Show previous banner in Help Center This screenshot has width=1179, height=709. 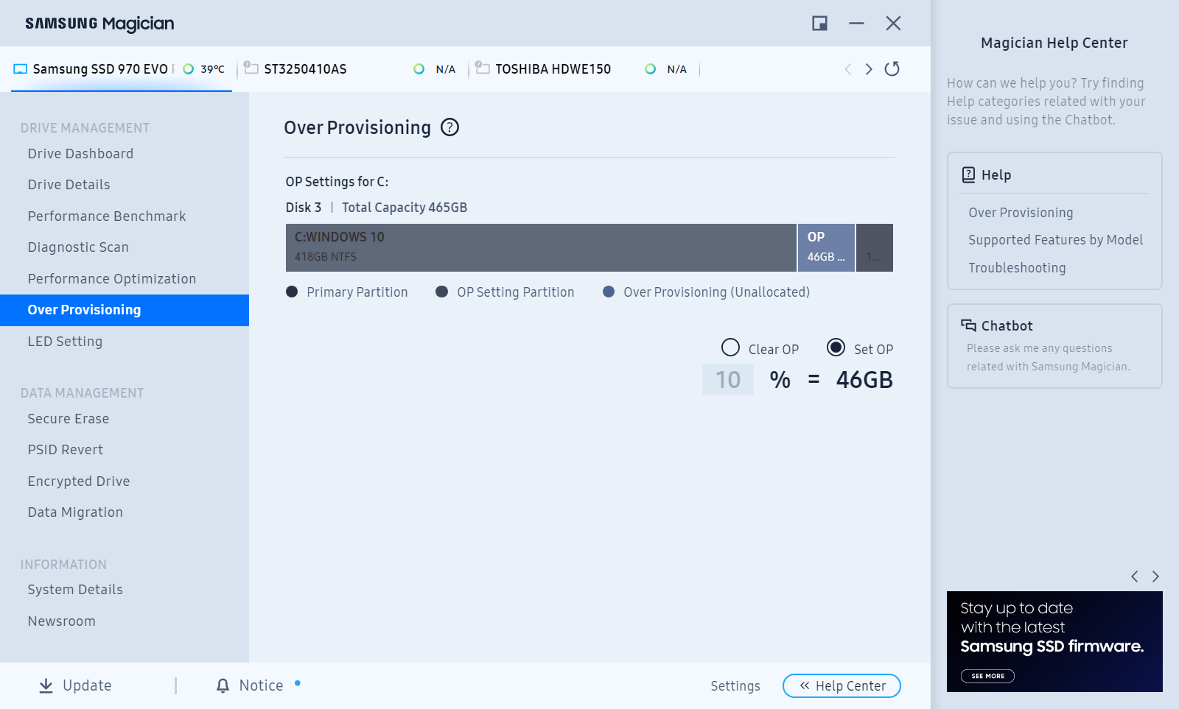[1135, 576]
